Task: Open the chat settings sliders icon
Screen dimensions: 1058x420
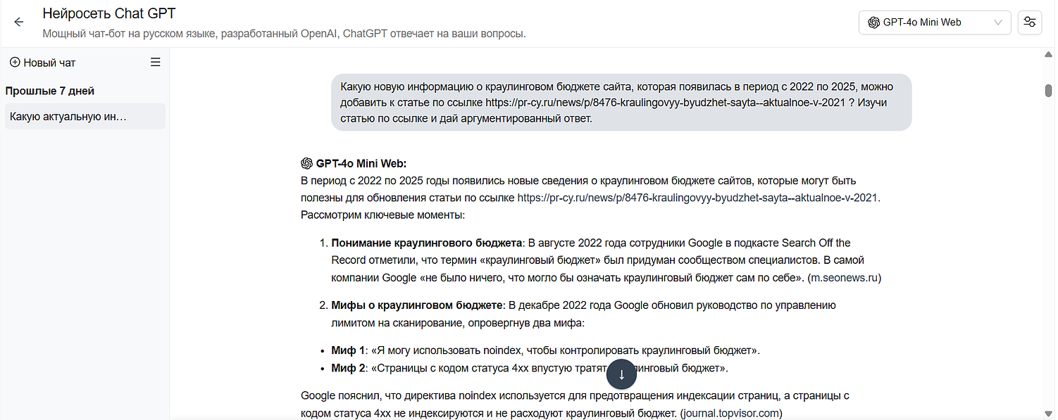Action: point(1030,22)
